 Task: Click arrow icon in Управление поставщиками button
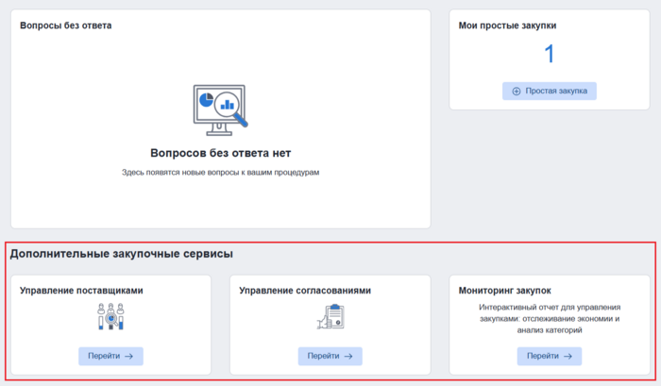tap(129, 357)
